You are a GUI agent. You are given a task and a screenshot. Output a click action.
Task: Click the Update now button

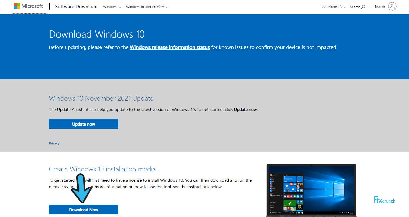click(84, 124)
